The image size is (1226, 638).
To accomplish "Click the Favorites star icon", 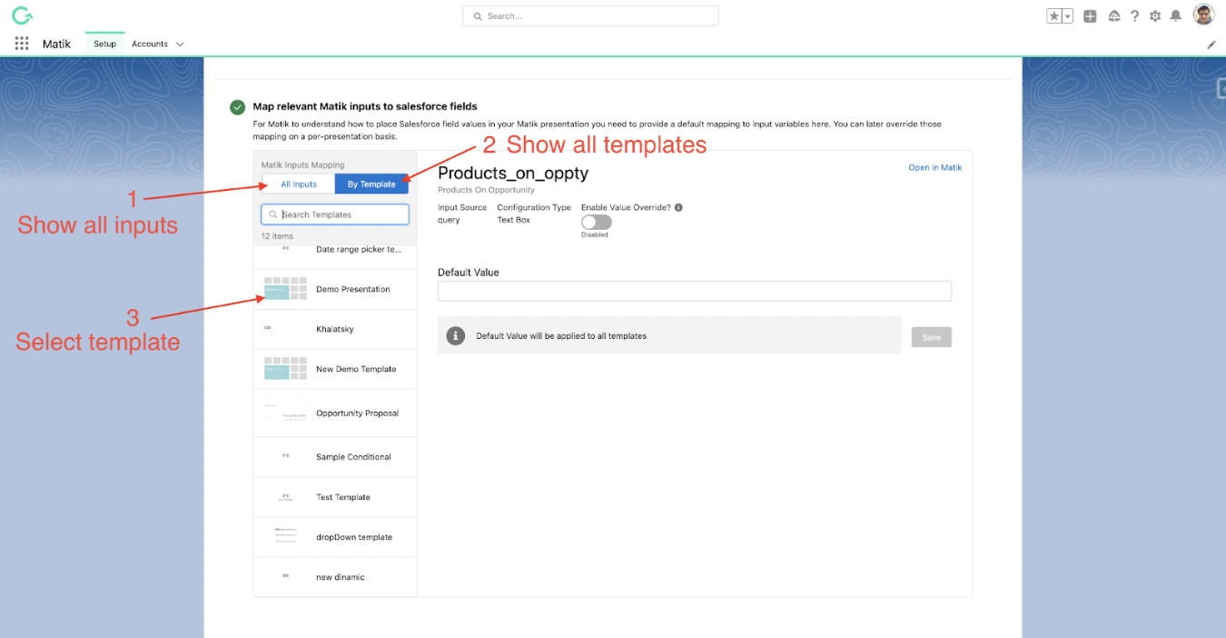I will pyautogui.click(x=1054, y=16).
